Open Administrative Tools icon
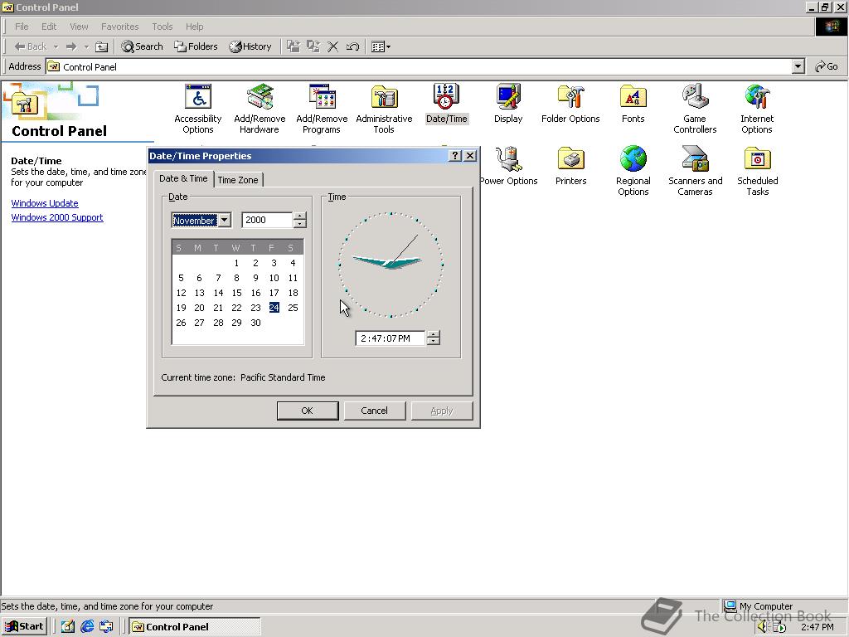849x637 pixels. click(384, 109)
